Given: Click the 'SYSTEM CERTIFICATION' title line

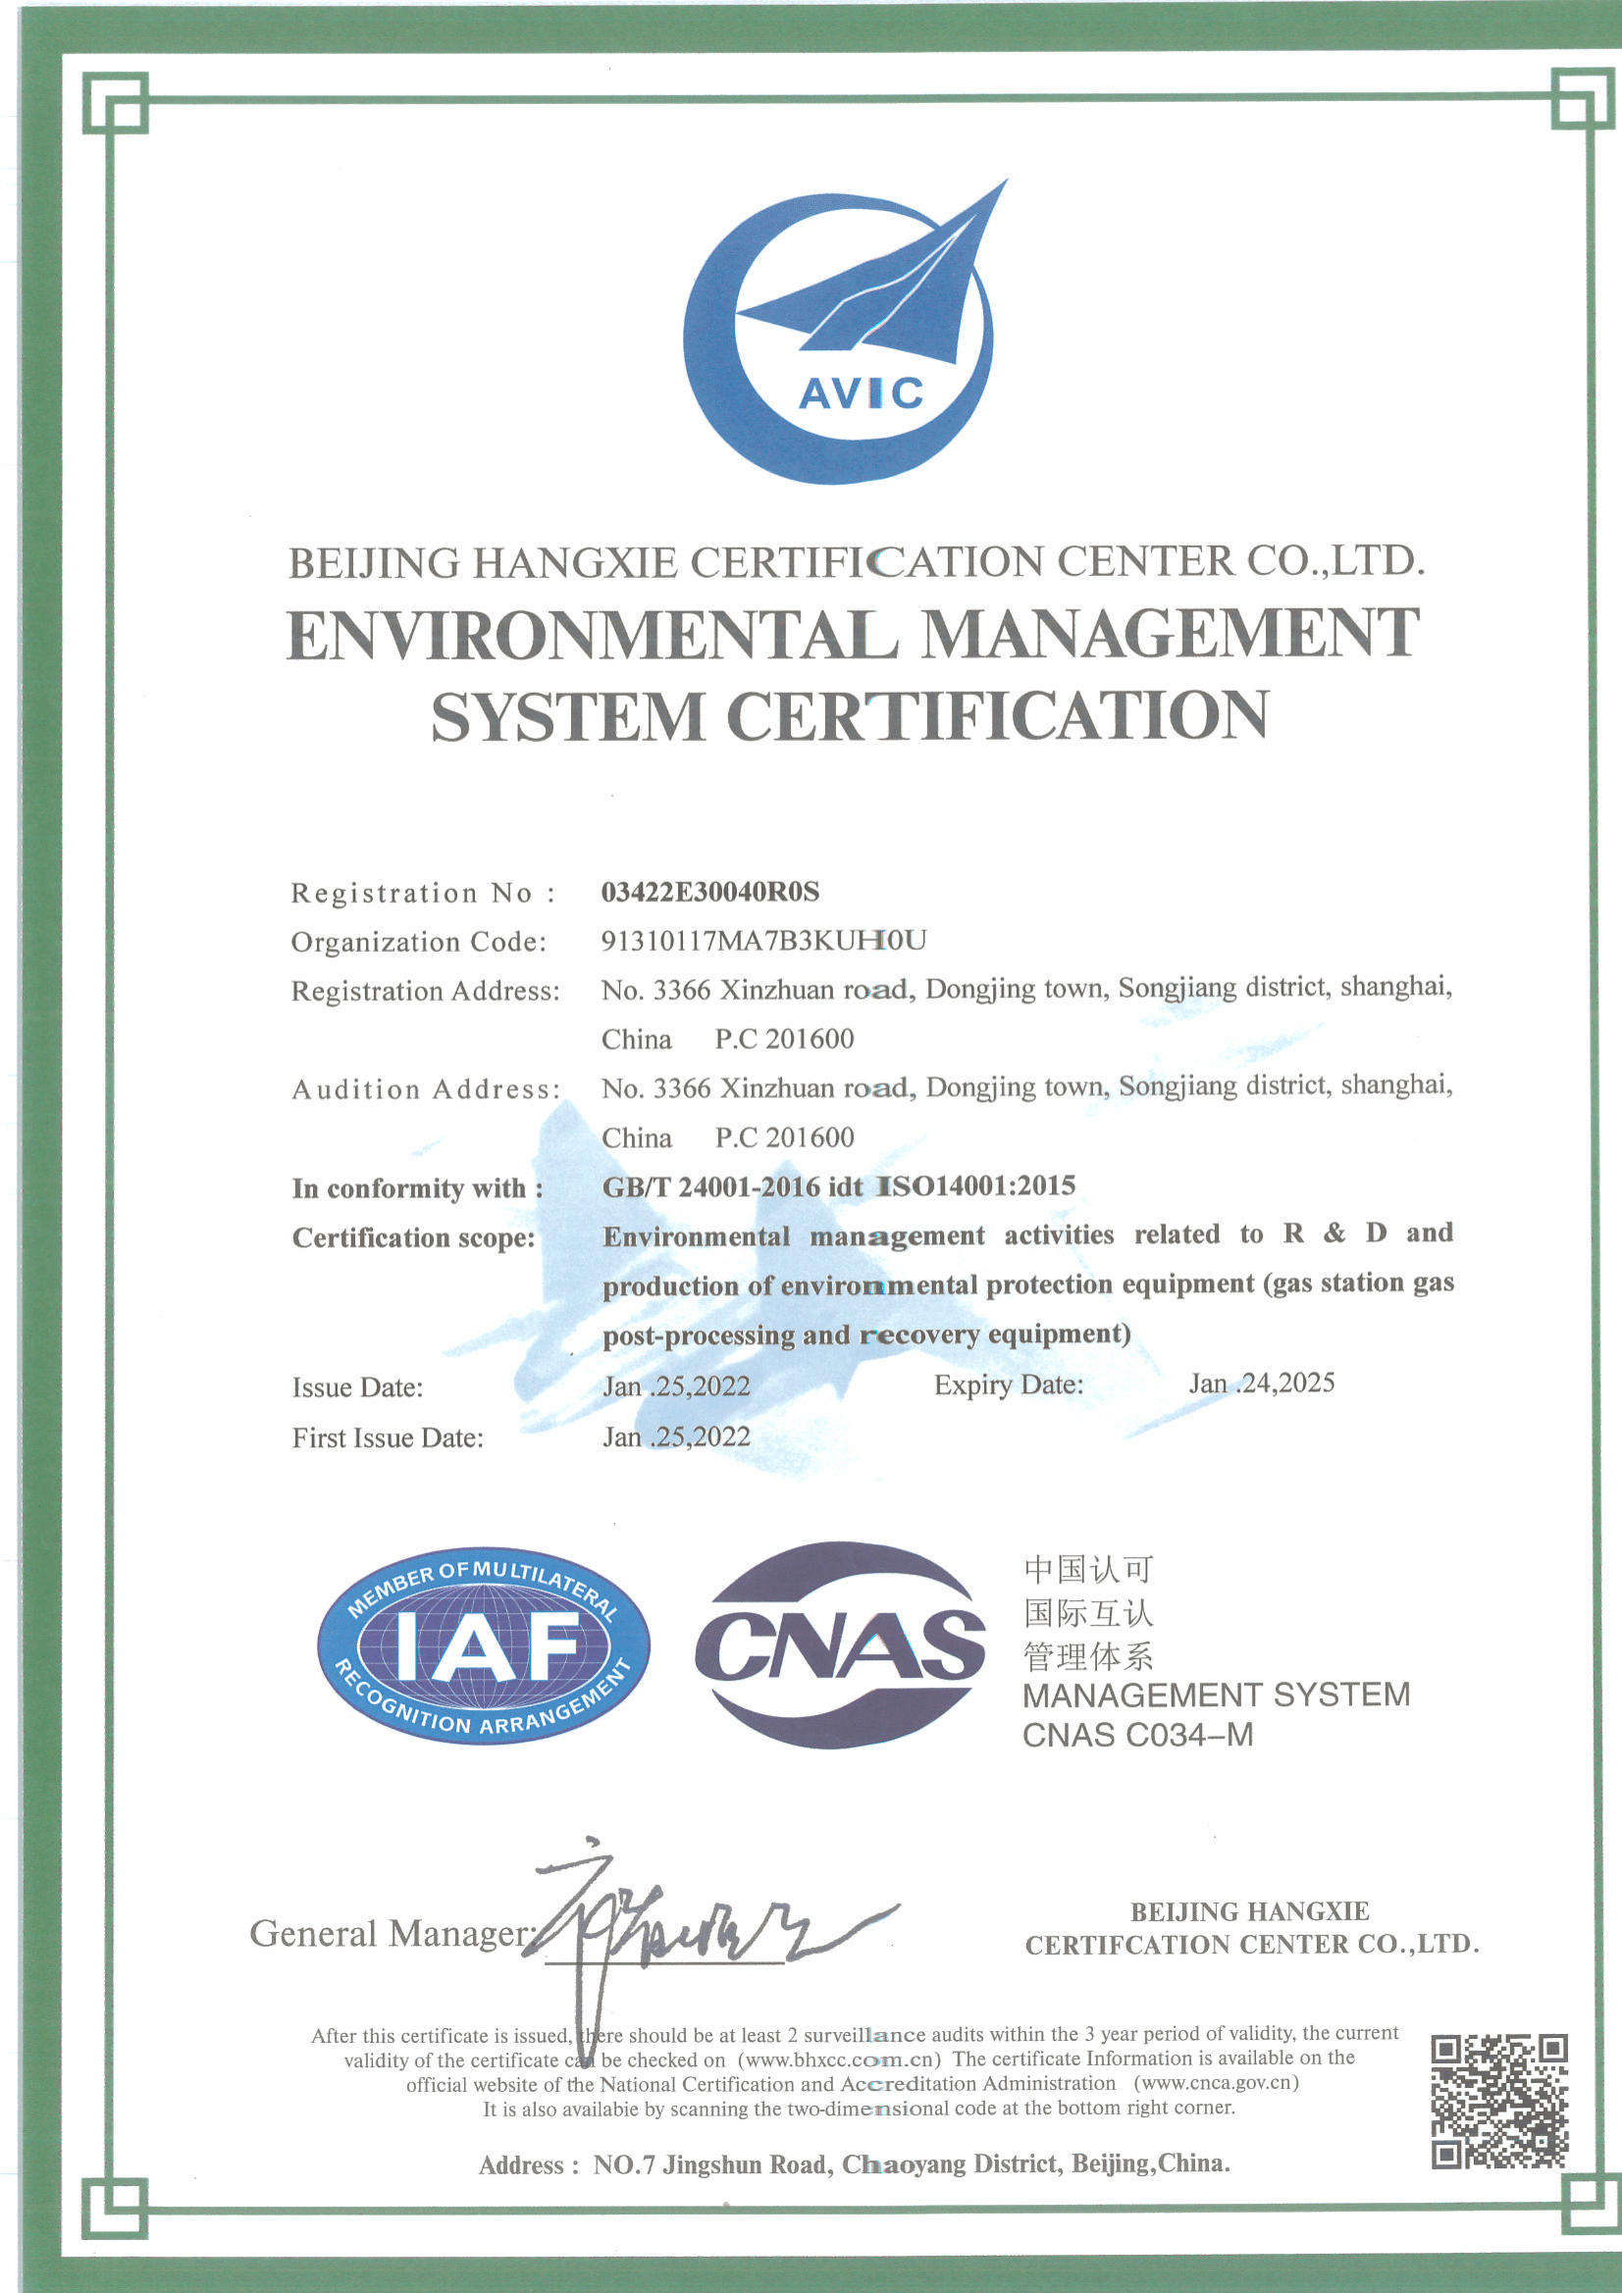Looking at the screenshot, I should pos(850,716).
